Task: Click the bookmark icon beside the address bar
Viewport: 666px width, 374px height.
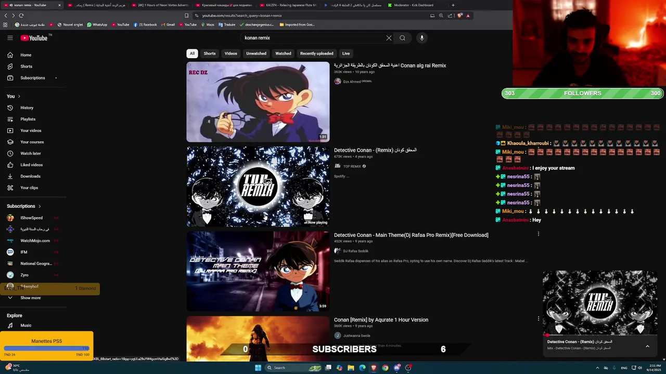Action: click(186, 16)
